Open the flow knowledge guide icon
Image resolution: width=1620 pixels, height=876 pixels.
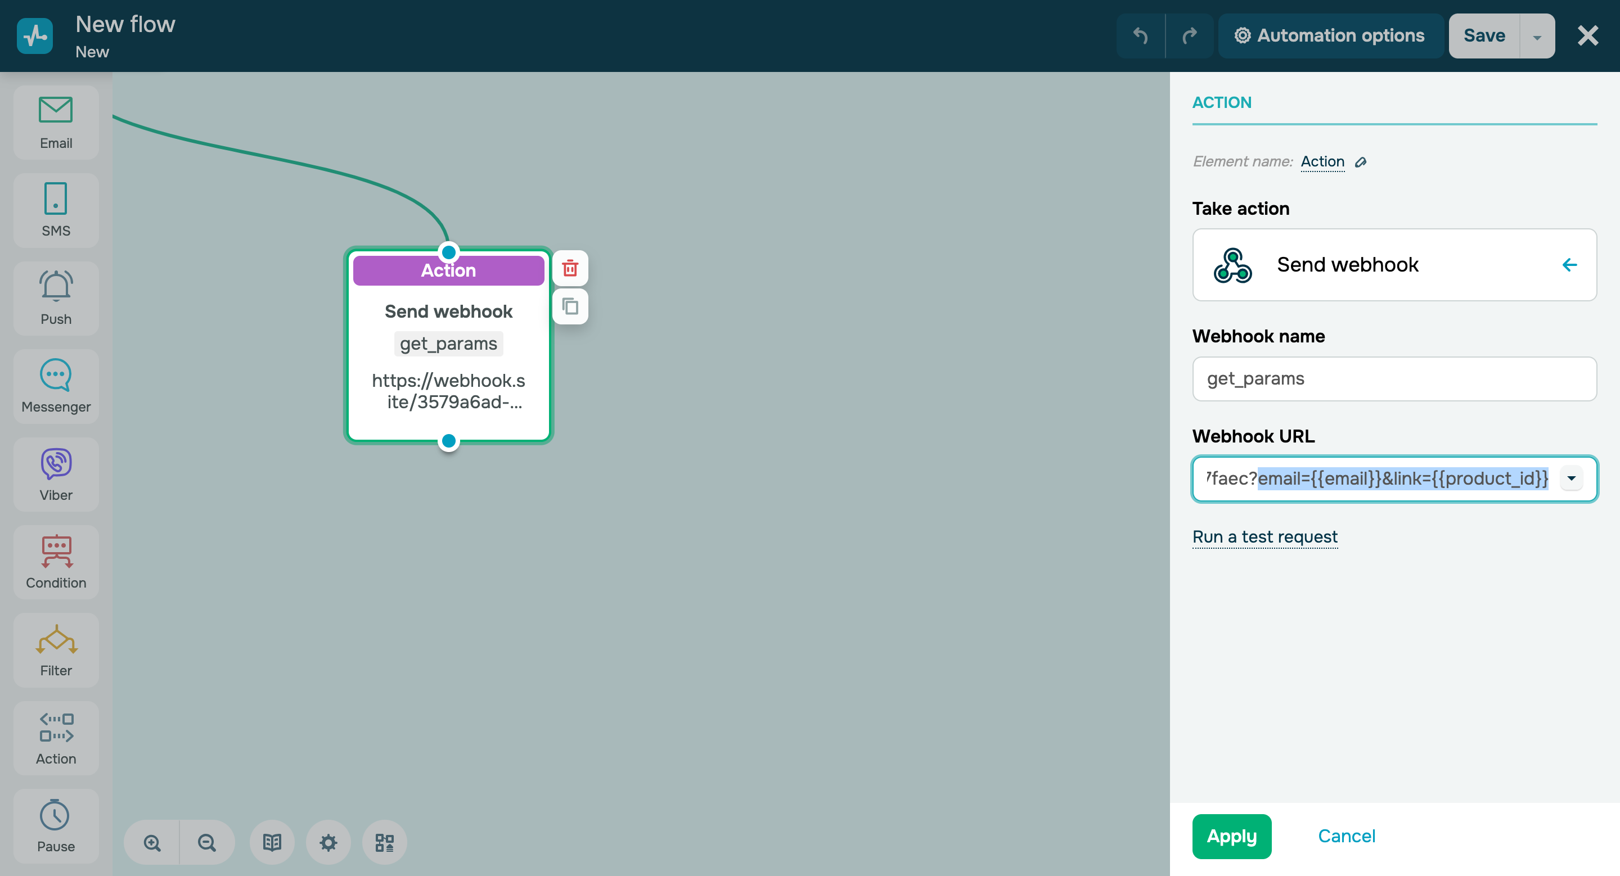click(x=272, y=842)
